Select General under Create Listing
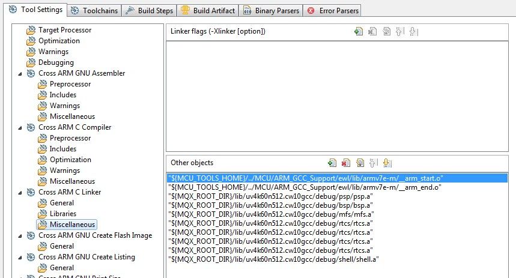 click(x=62, y=268)
